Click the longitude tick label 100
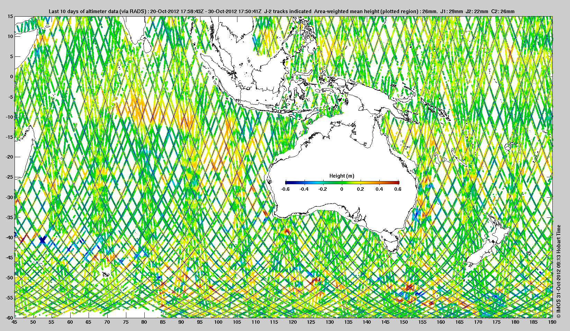Image resolution: width=570 pixels, height=331 pixels. pos(218,322)
